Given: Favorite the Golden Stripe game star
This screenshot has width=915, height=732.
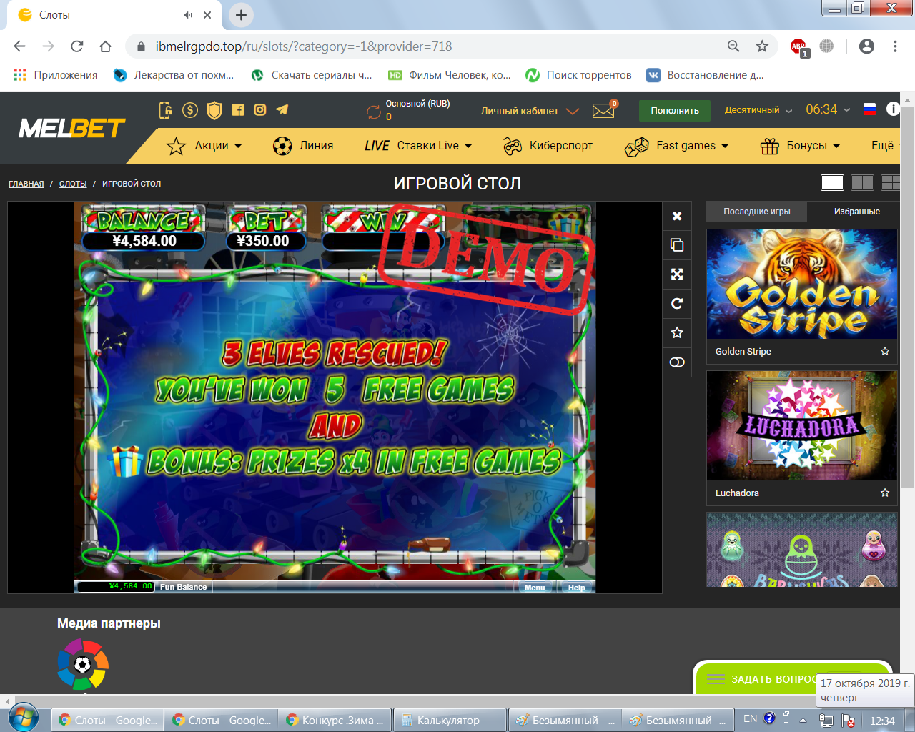Looking at the screenshot, I should pos(885,351).
